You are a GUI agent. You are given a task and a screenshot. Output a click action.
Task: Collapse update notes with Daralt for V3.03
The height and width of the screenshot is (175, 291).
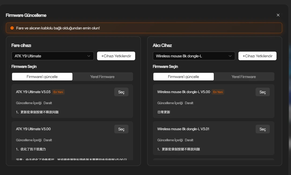tap(48, 103)
